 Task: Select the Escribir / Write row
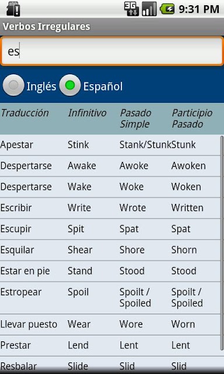pyautogui.click(x=110, y=208)
